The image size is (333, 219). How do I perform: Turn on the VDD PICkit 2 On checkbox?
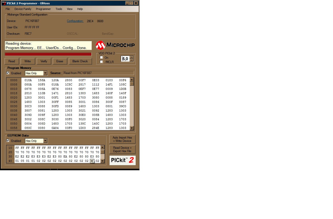click(x=101, y=57)
